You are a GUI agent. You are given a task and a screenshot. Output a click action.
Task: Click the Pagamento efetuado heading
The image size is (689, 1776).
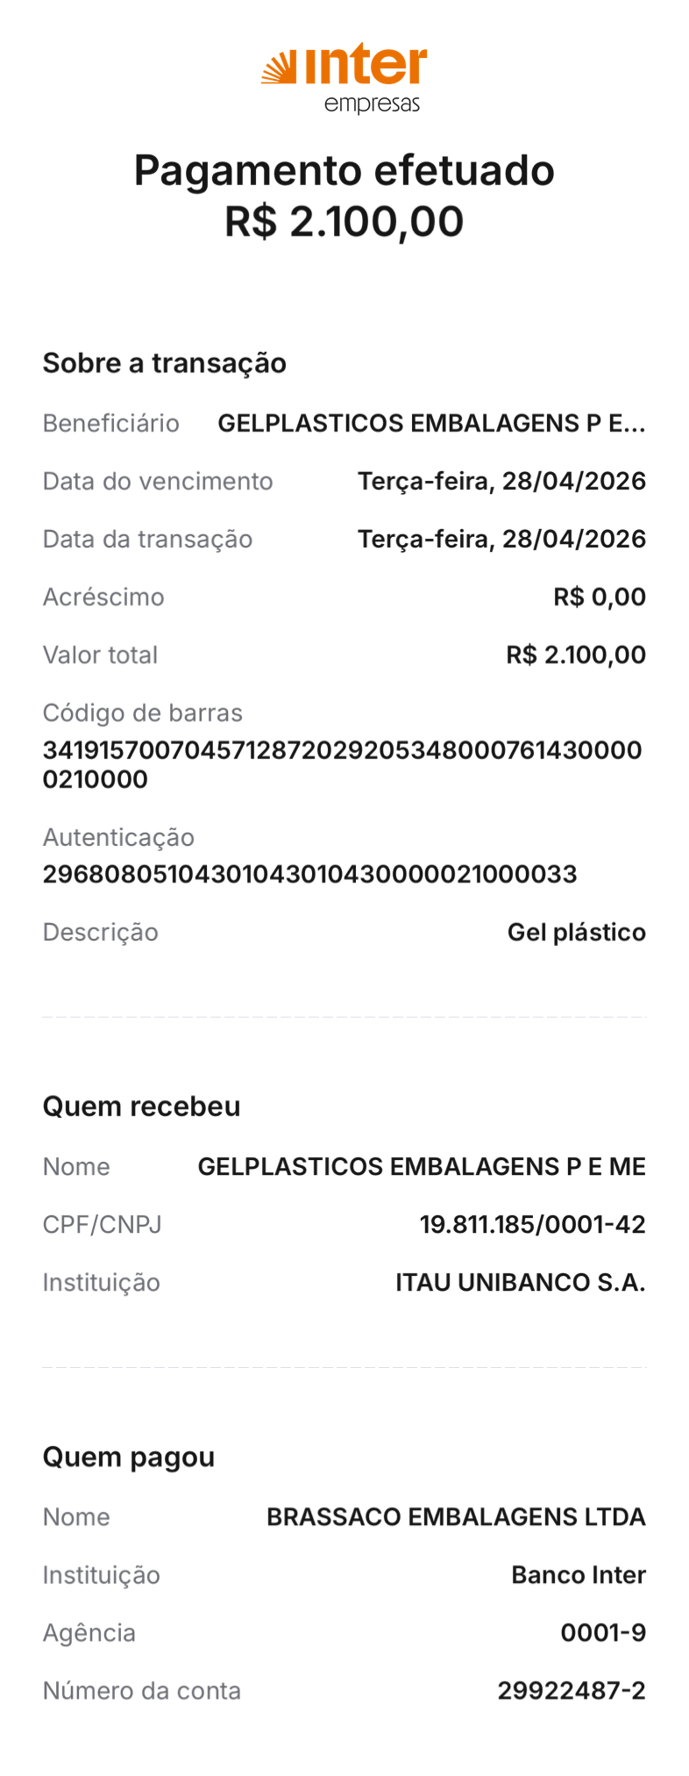coord(344,170)
